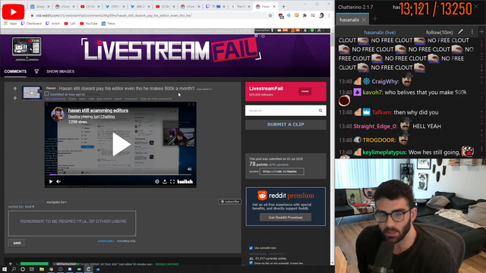Click Get Reddit Premium button
The image size is (486, 273).
[286, 218]
